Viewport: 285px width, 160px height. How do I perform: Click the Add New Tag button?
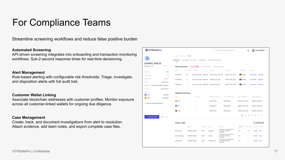click(259, 123)
